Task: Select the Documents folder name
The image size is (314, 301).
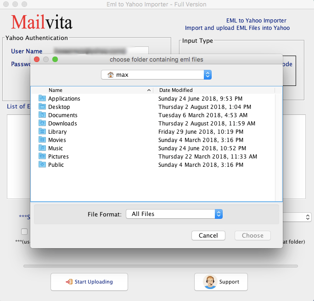Action: click(x=63, y=115)
